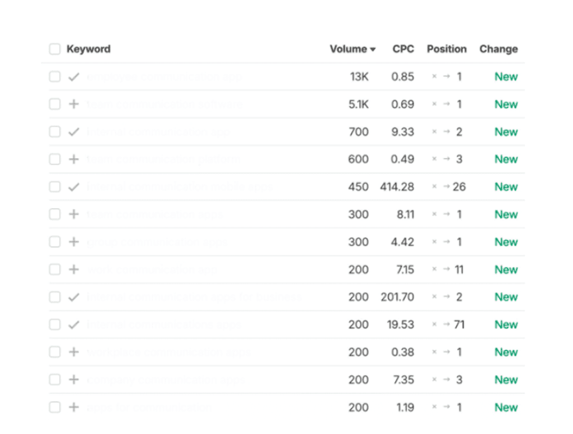
Task: Click the checkmark icon in the 700 volume row
Action: coord(73,132)
